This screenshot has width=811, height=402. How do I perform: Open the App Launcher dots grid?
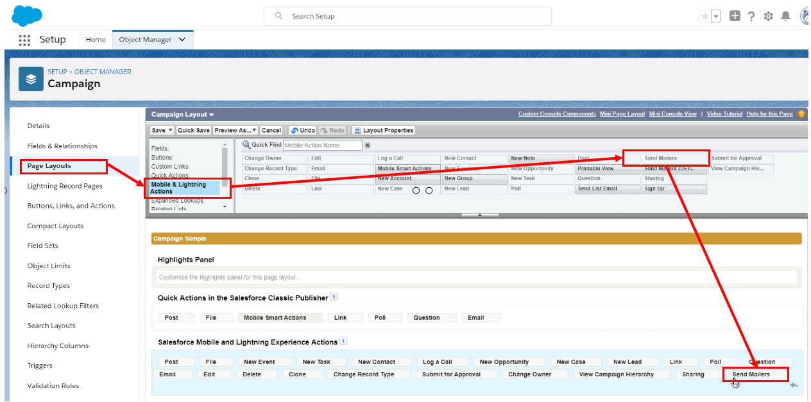24,40
